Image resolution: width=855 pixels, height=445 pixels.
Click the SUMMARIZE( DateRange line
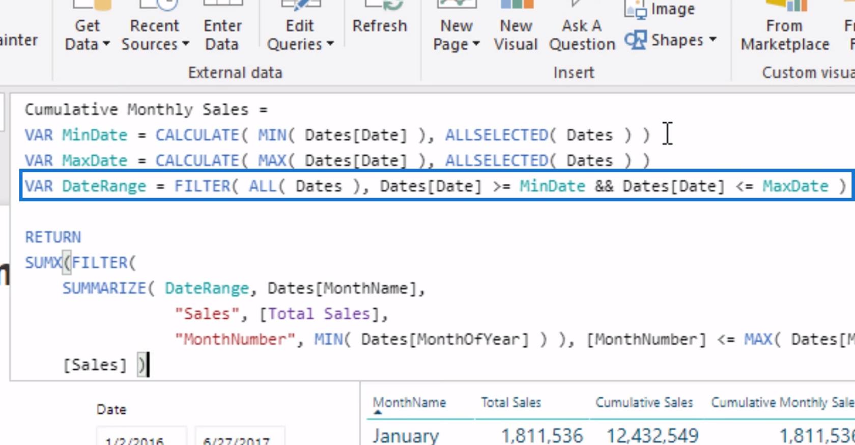(244, 288)
